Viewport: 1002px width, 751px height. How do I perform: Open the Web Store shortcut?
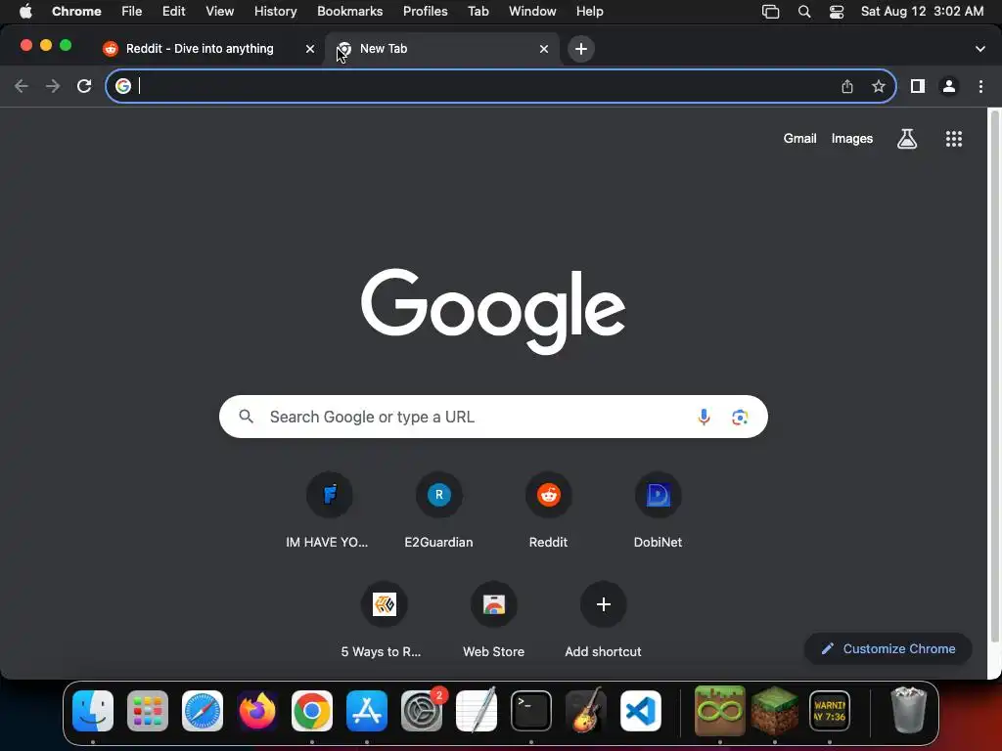(x=493, y=621)
